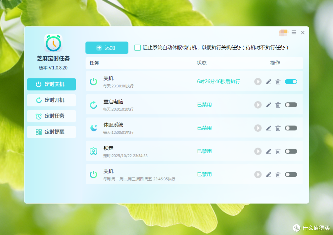Switch to the 定时提醒 tab
The image size is (333, 235).
[x=51, y=132]
